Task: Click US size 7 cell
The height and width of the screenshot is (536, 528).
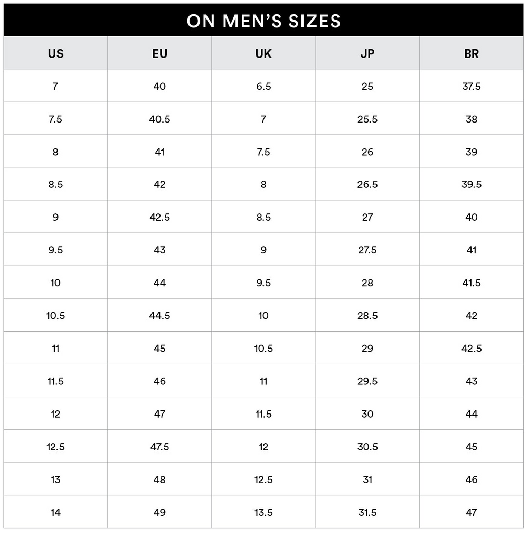Action: point(56,86)
